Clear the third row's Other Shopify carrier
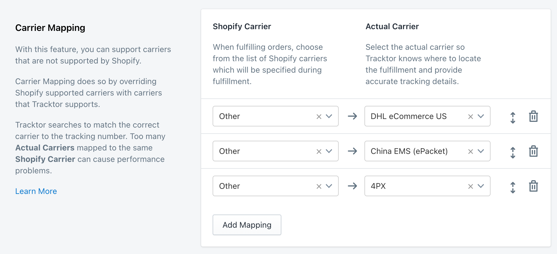 click(319, 186)
